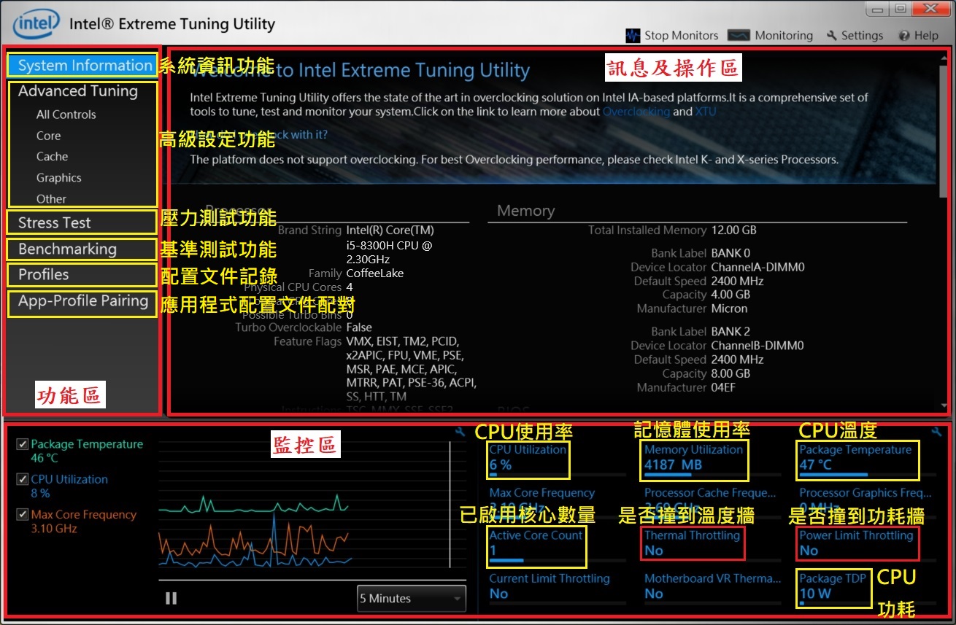
Task: Click Total Installed Memory 12.00 GB value
Action: pyautogui.click(x=733, y=230)
